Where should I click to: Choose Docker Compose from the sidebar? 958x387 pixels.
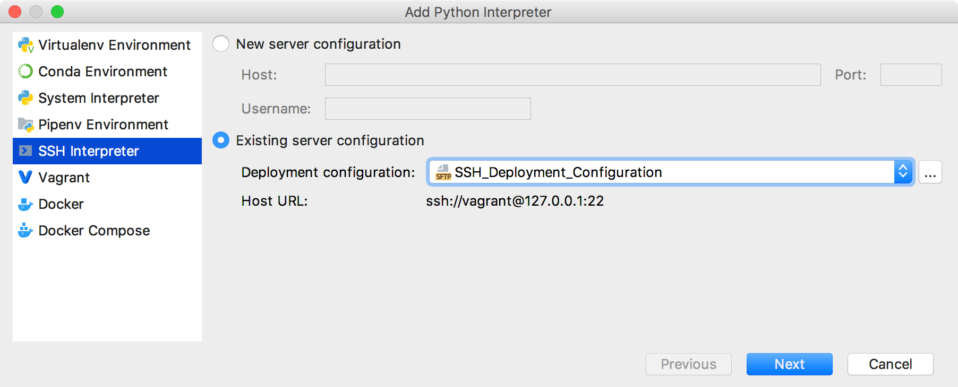coord(94,231)
